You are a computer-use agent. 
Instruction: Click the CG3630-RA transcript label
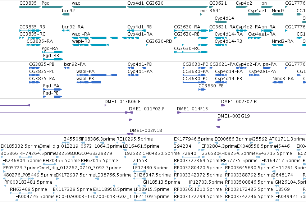187,27
